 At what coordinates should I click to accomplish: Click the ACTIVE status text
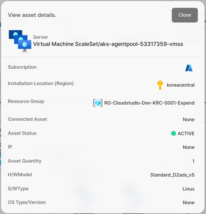pyautogui.click(x=186, y=134)
